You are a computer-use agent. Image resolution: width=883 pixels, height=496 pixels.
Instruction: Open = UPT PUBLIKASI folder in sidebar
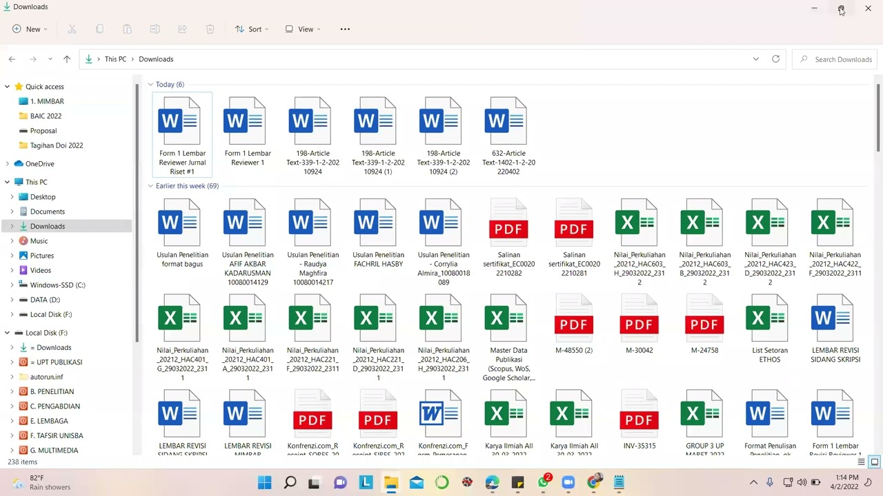(56, 362)
